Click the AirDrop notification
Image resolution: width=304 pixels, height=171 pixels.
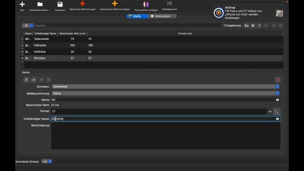(248, 13)
